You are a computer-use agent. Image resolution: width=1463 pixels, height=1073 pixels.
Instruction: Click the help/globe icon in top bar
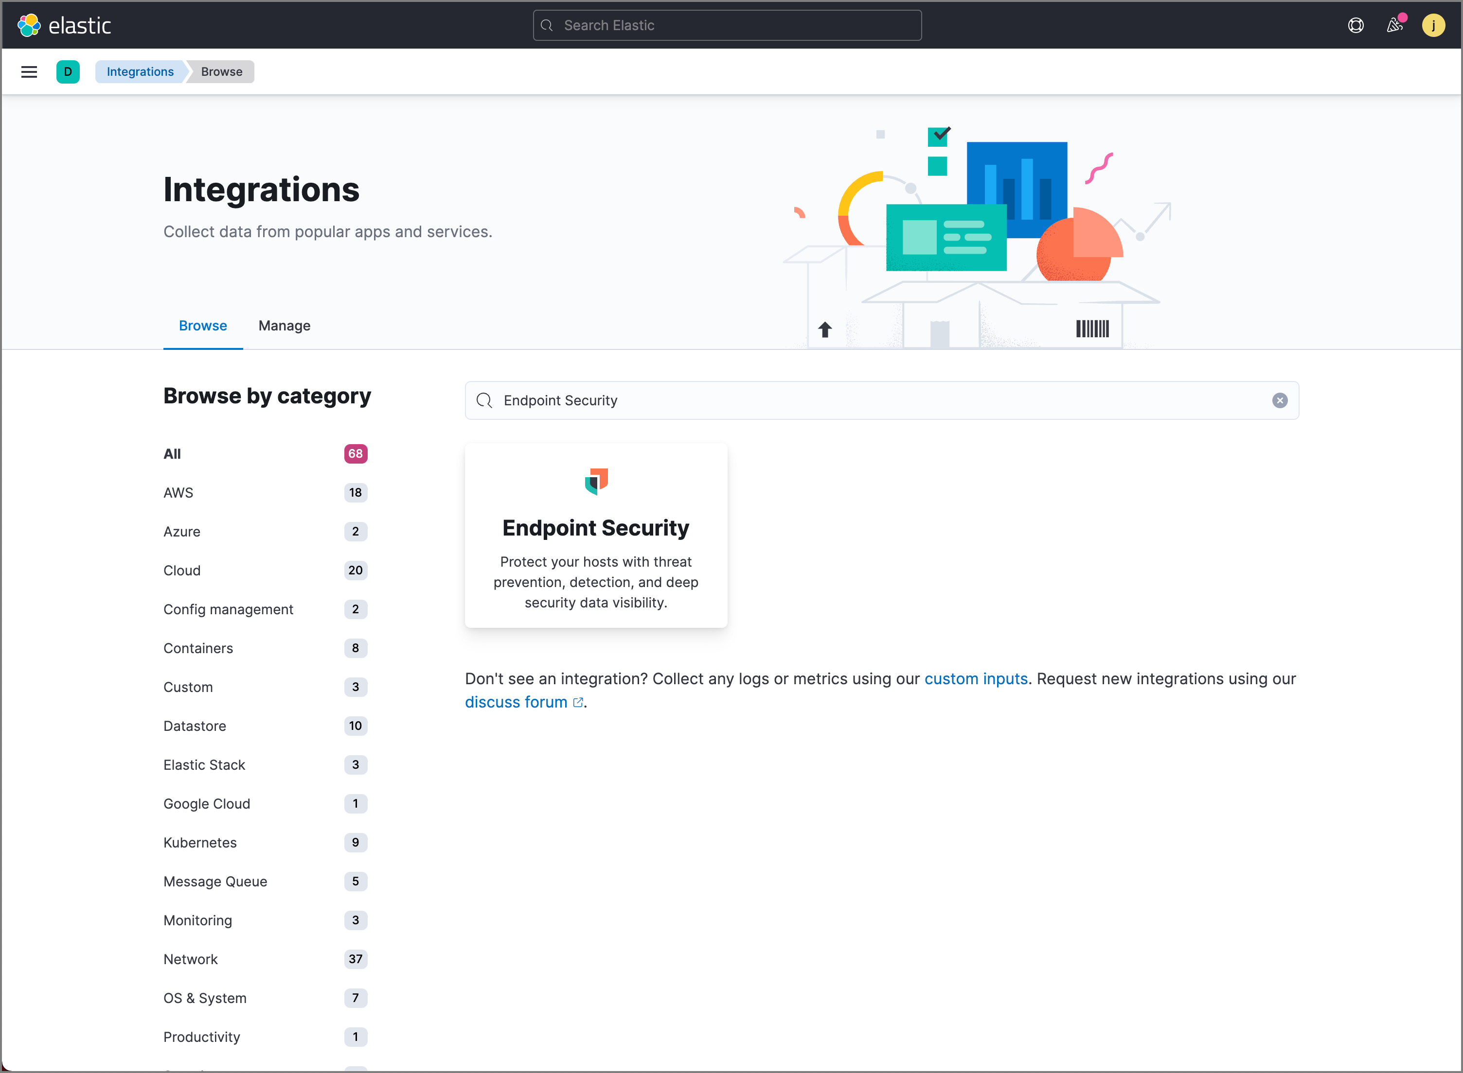tap(1355, 24)
